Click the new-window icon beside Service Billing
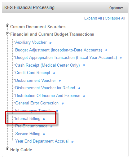 [44, 134]
